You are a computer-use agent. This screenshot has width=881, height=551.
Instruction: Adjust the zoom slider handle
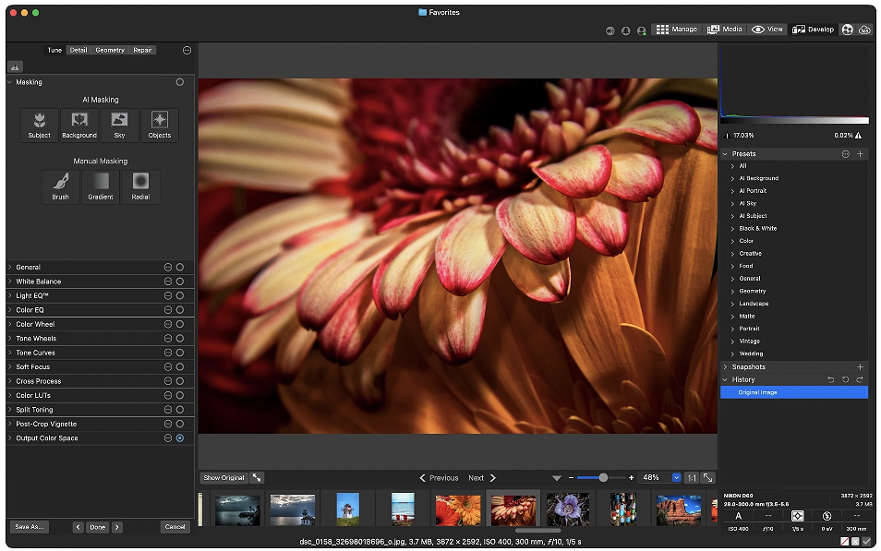(x=603, y=478)
